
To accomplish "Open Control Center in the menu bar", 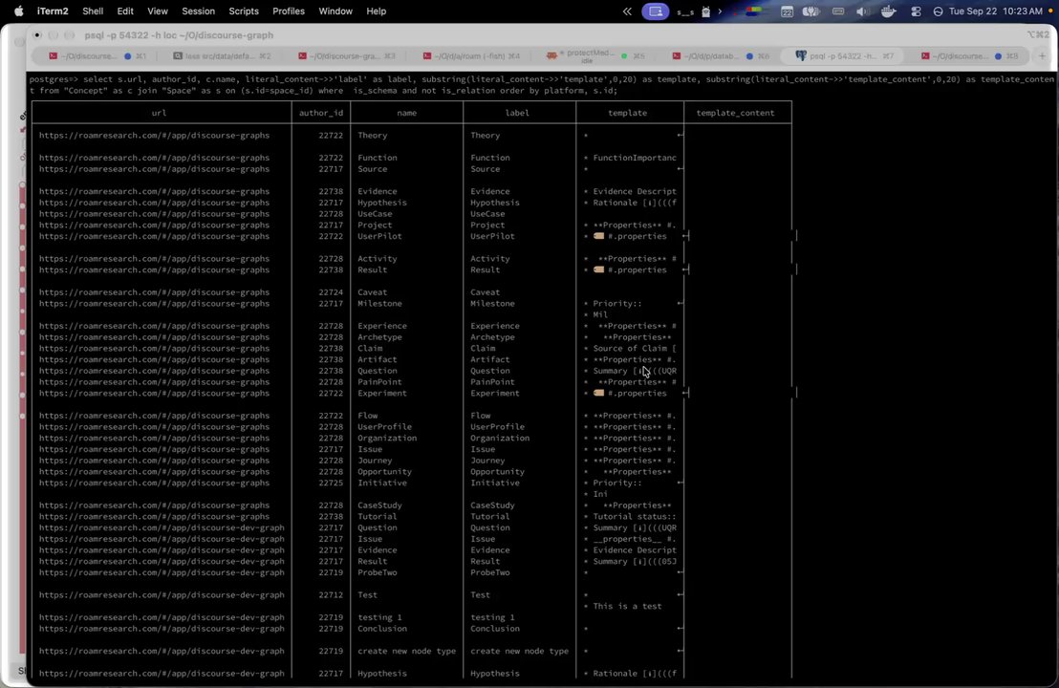I will pos(916,11).
